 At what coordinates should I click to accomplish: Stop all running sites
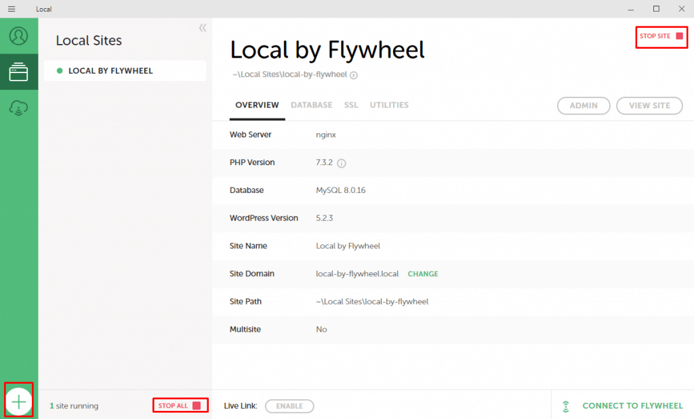coord(180,405)
